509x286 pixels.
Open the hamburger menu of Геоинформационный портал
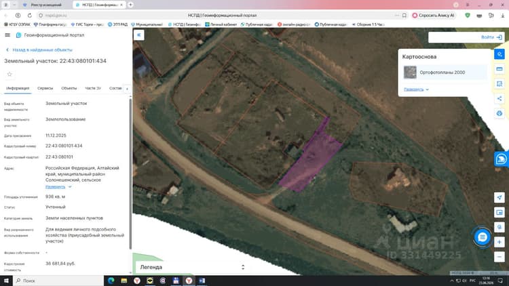point(7,35)
